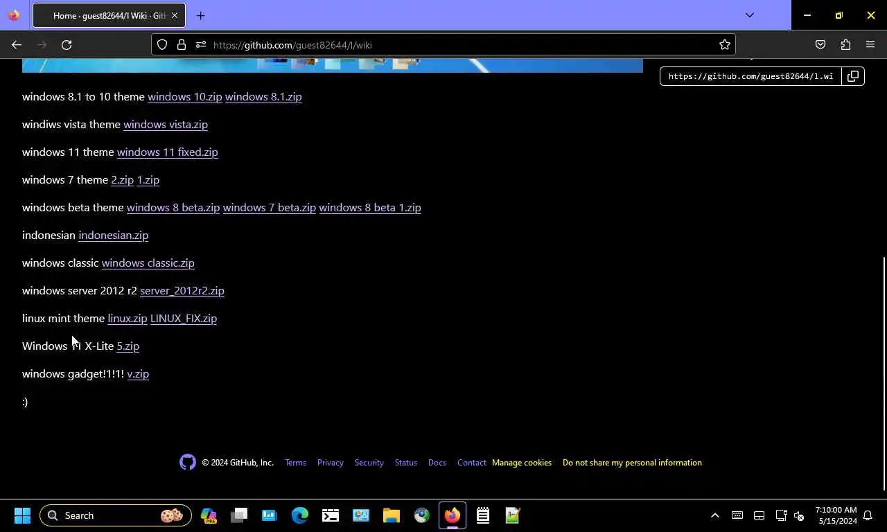The image size is (887, 532).
Task: Open muted volume tray icon
Action: point(799,515)
